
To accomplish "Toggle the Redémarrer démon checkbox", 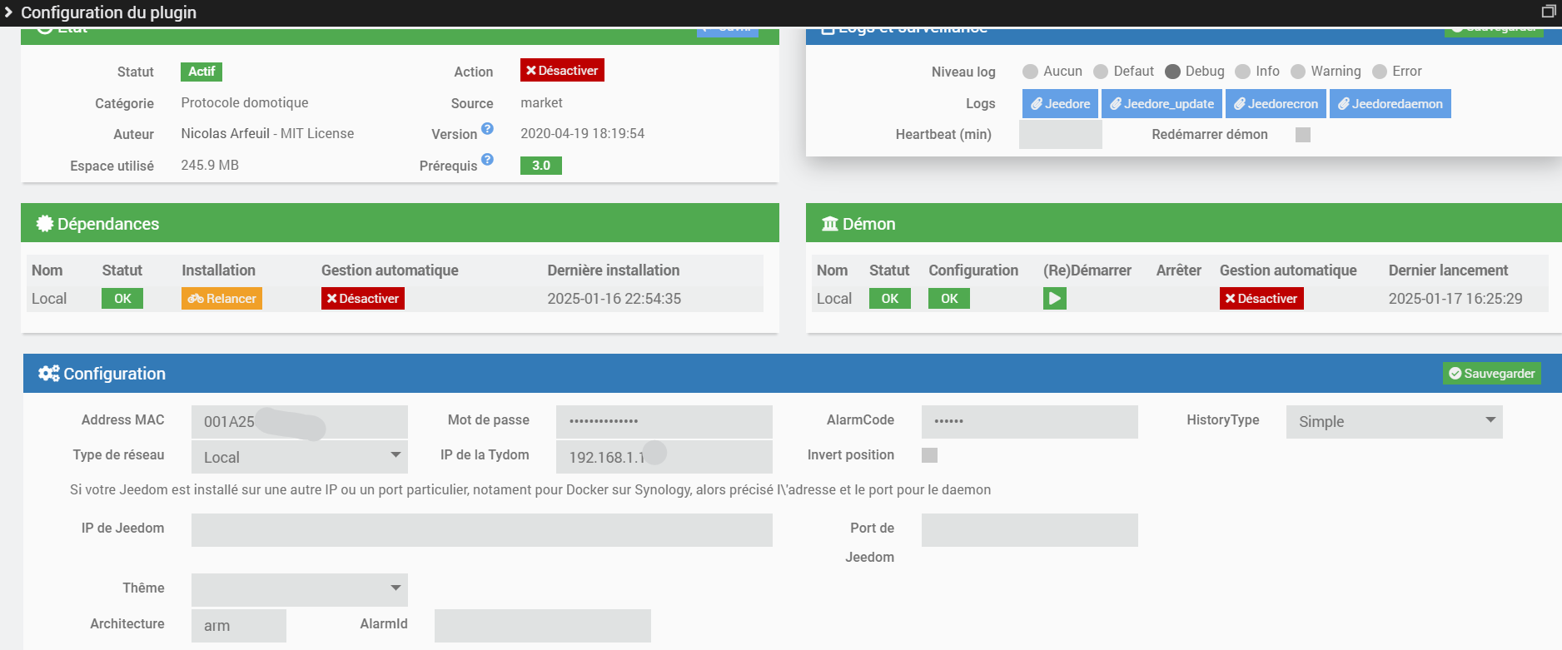I will [x=1303, y=135].
